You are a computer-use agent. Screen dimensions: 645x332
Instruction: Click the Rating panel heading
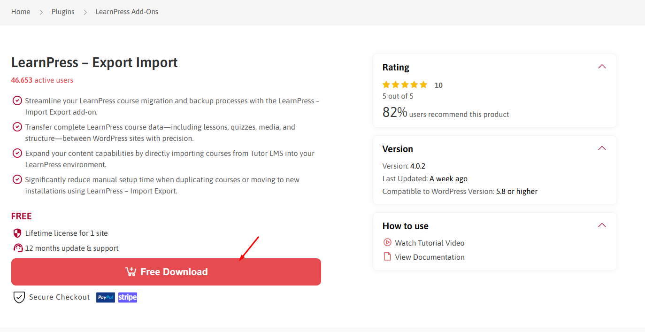396,67
